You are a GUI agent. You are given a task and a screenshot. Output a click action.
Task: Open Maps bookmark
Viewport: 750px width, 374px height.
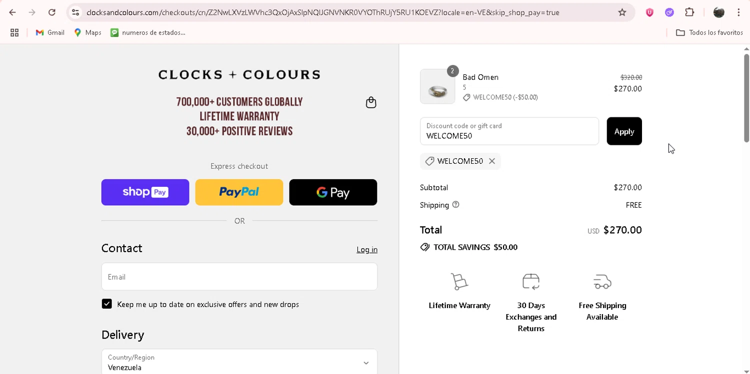(87, 32)
